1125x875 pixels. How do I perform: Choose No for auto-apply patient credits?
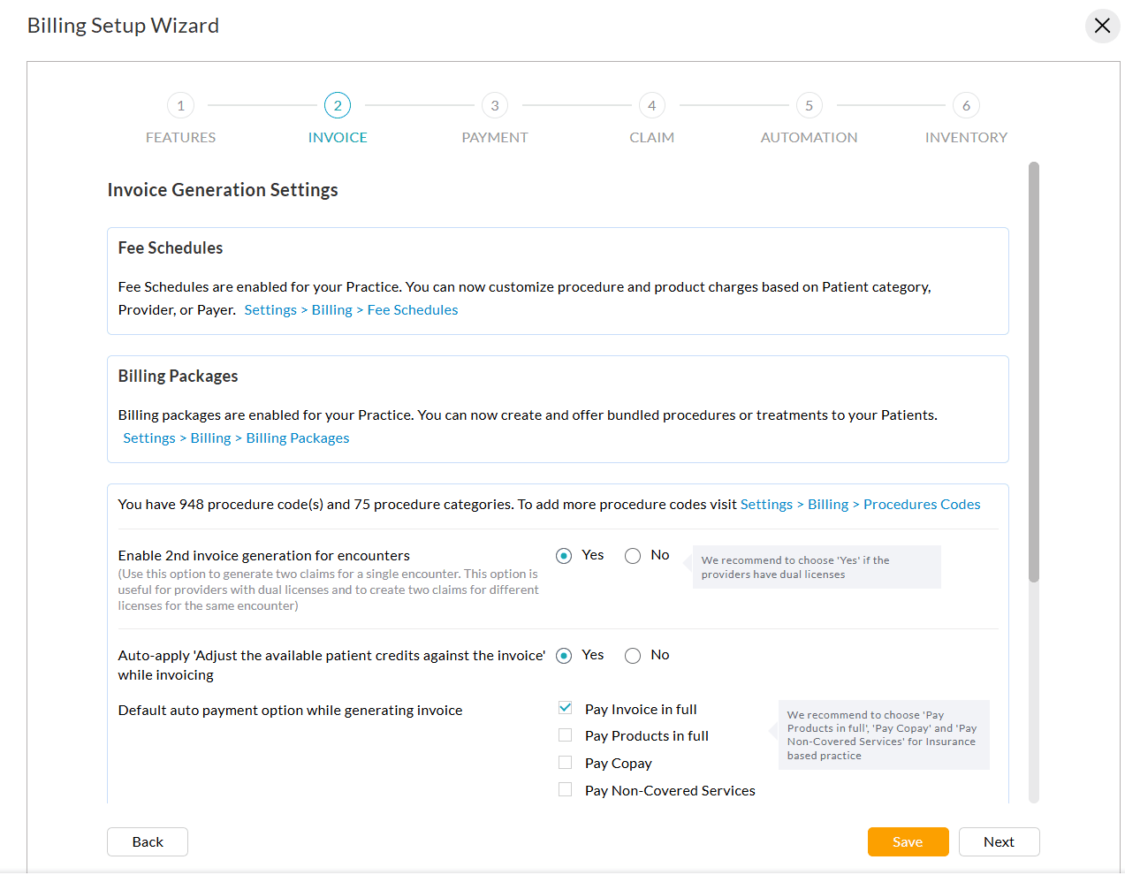click(x=633, y=655)
